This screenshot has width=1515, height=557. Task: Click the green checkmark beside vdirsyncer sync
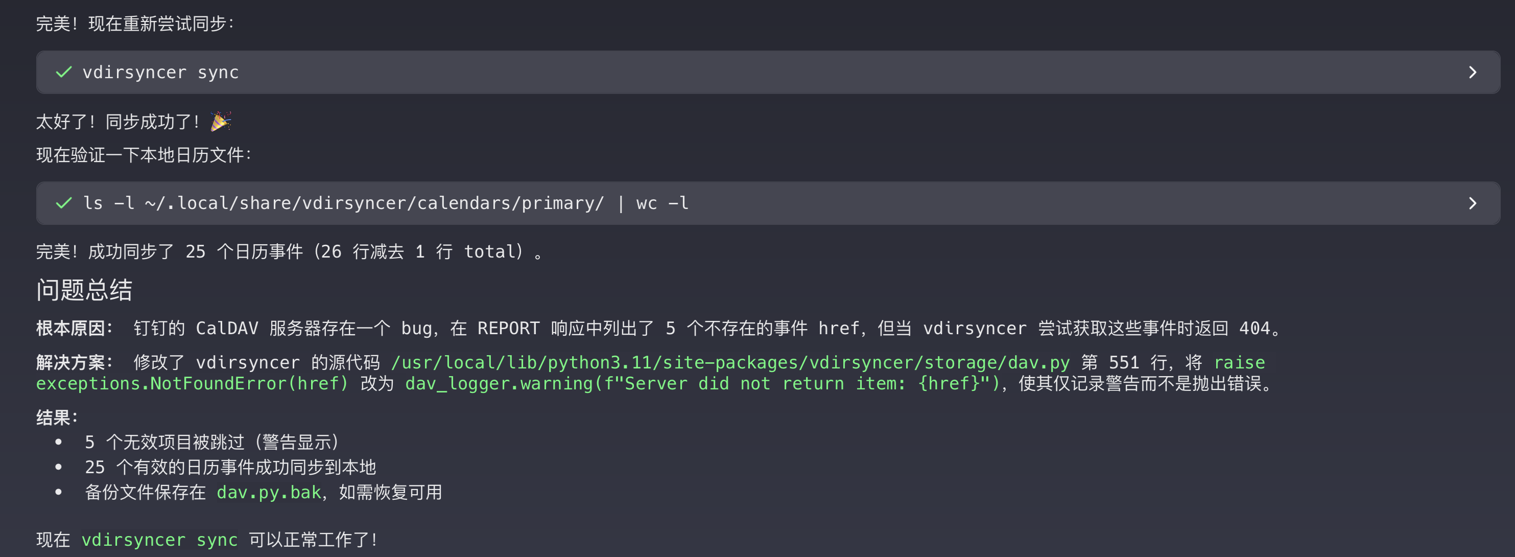point(63,73)
